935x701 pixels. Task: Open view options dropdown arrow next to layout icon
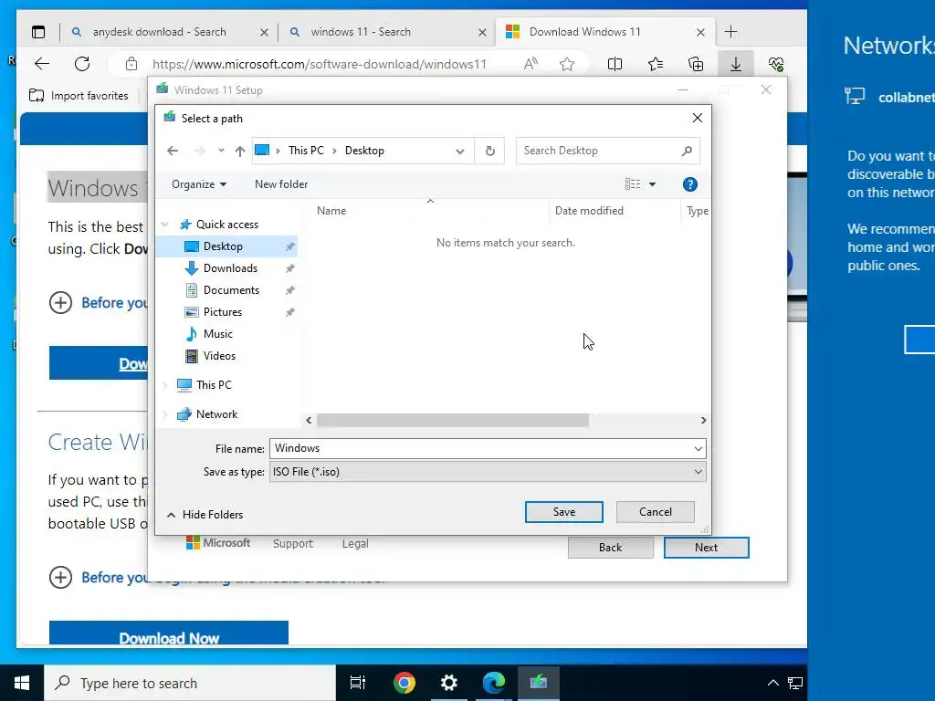pos(652,184)
